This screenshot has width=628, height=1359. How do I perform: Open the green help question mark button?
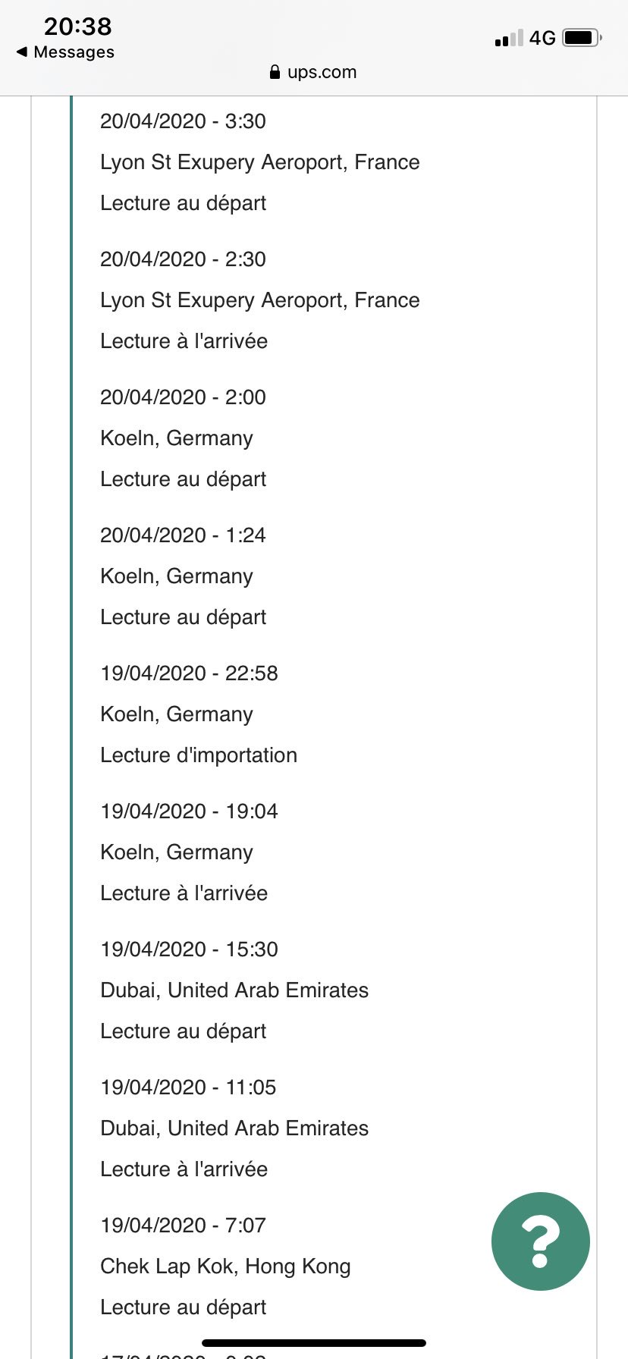pyautogui.click(x=540, y=1241)
